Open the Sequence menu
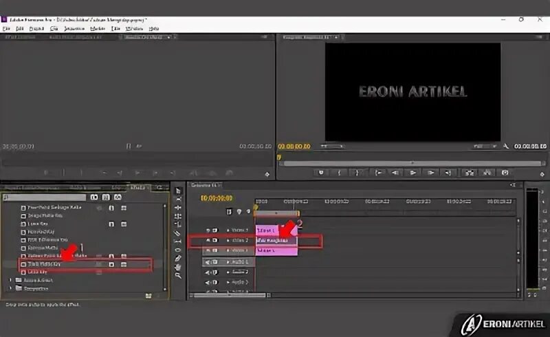The height and width of the screenshot is (337, 550). coord(74,28)
